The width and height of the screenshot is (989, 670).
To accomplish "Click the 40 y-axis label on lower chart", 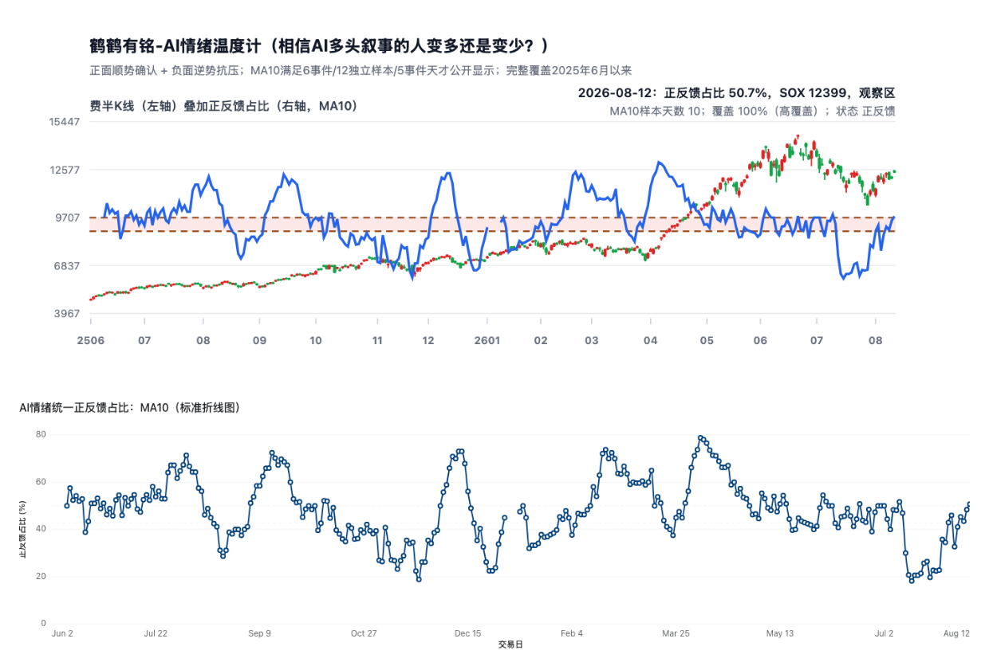I will click(41, 529).
